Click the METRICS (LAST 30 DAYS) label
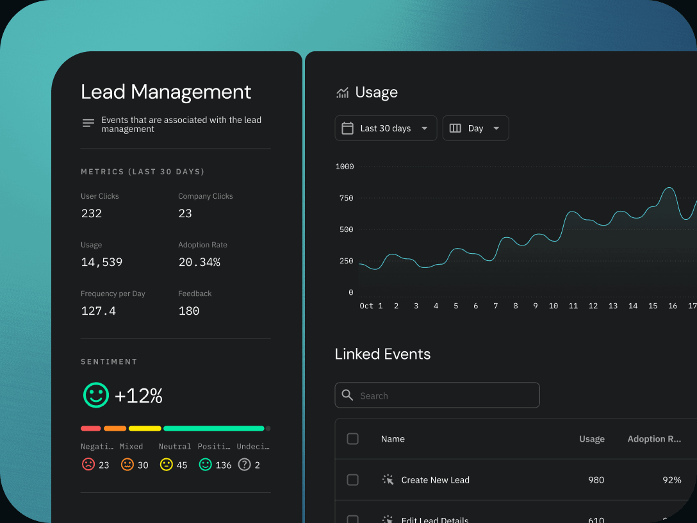This screenshot has height=523, width=697. [143, 172]
